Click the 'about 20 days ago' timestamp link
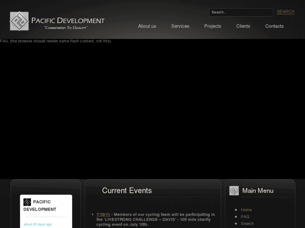The height and width of the screenshot is (228, 305). pyautogui.click(x=37, y=224)
